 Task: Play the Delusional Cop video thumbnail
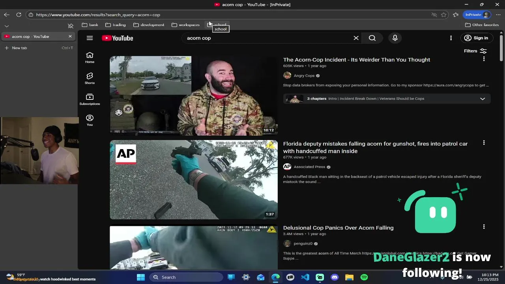[x=194, y=247]
